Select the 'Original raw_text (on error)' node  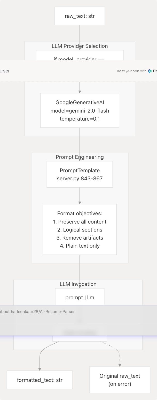point(120,380)
